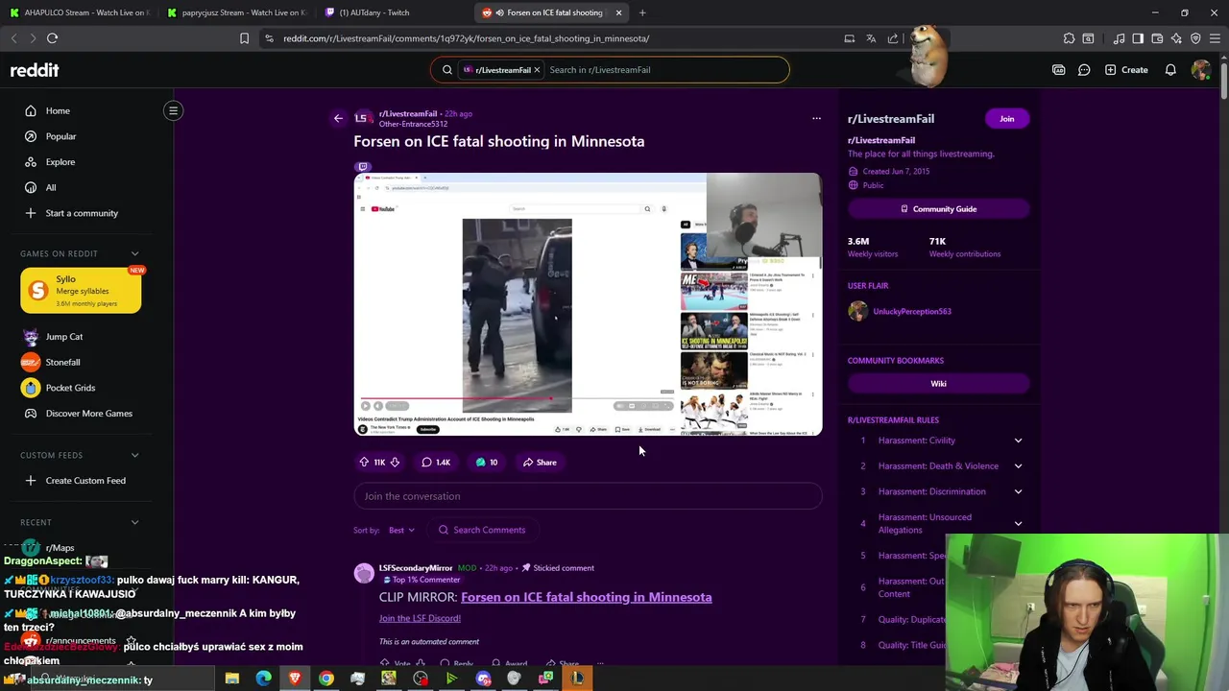
Task: Remove the r/LivestreamFail search filter chip
Action: tap(537, 69)
